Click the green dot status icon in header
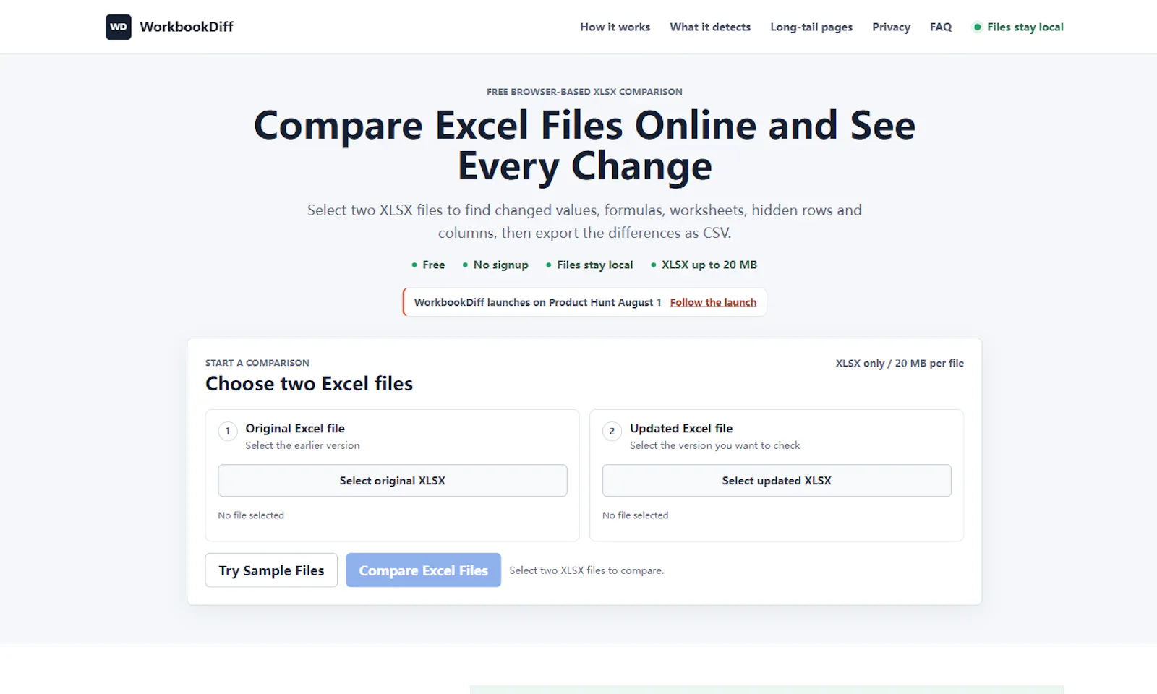The image size is (1157, 694). point(978,27)
